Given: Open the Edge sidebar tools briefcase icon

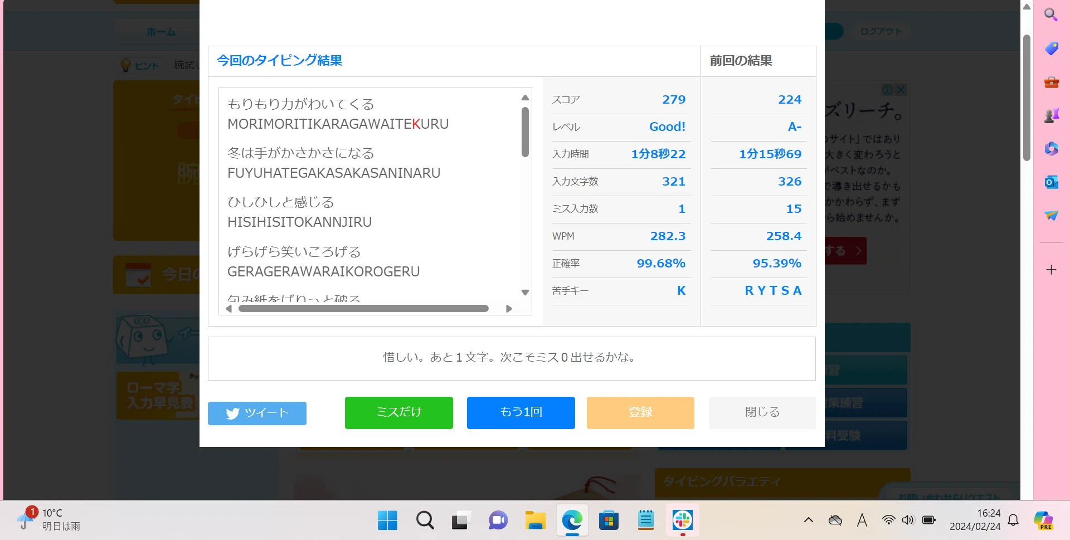Looking at the screenshot, I should pos(1051,82).
